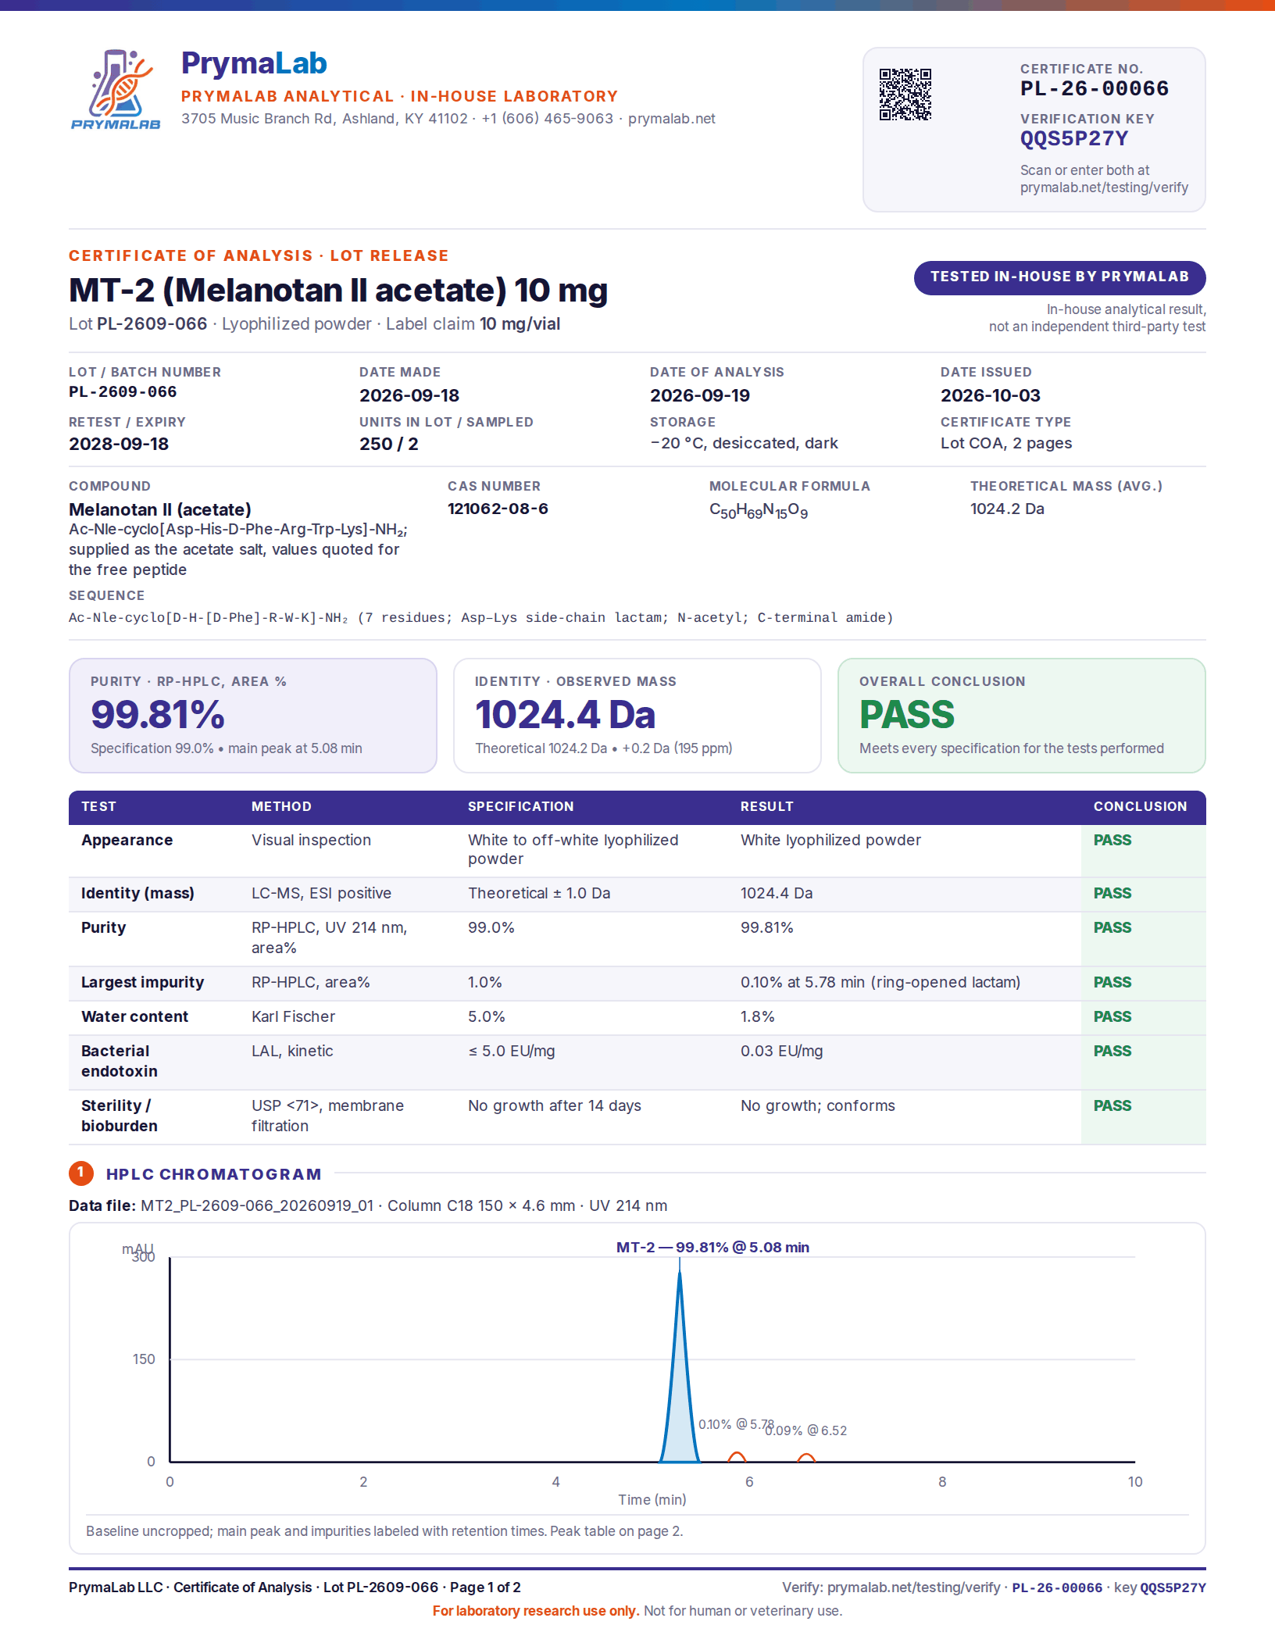This screenshot has height=1650, width=1275.
Task: Click observed mass value 1024.4 Da
Action: click(566, 715)
